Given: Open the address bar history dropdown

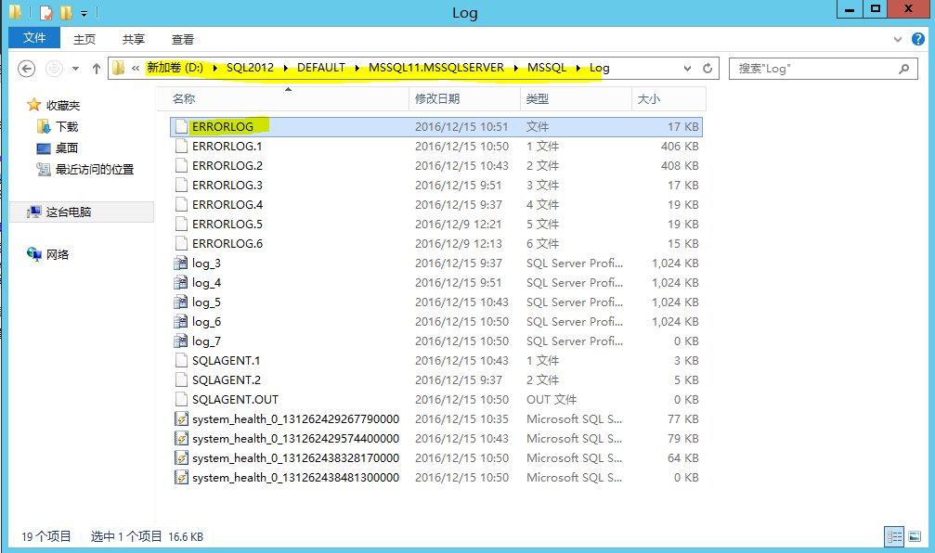Looking at the screenshot, I should tap(687, 68).
